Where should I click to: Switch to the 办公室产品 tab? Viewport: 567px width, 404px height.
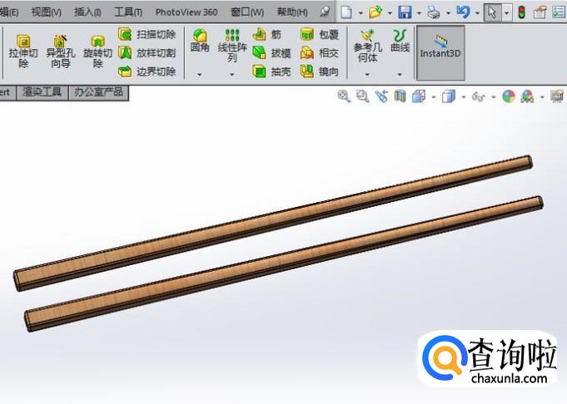(98, 92)
